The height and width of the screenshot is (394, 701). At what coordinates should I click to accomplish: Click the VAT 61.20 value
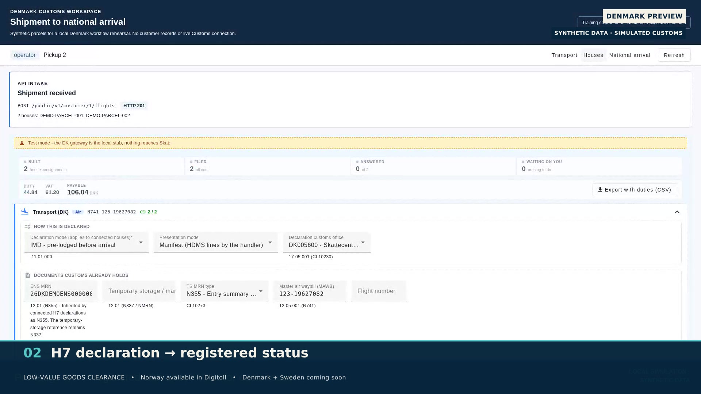pos(52,192)
